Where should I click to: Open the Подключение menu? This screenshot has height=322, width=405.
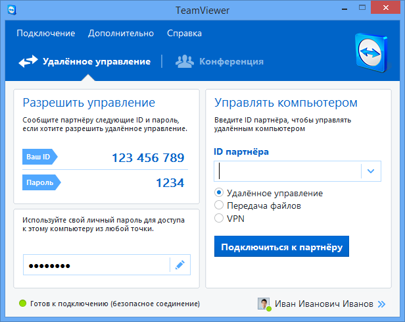pos(46,34)
